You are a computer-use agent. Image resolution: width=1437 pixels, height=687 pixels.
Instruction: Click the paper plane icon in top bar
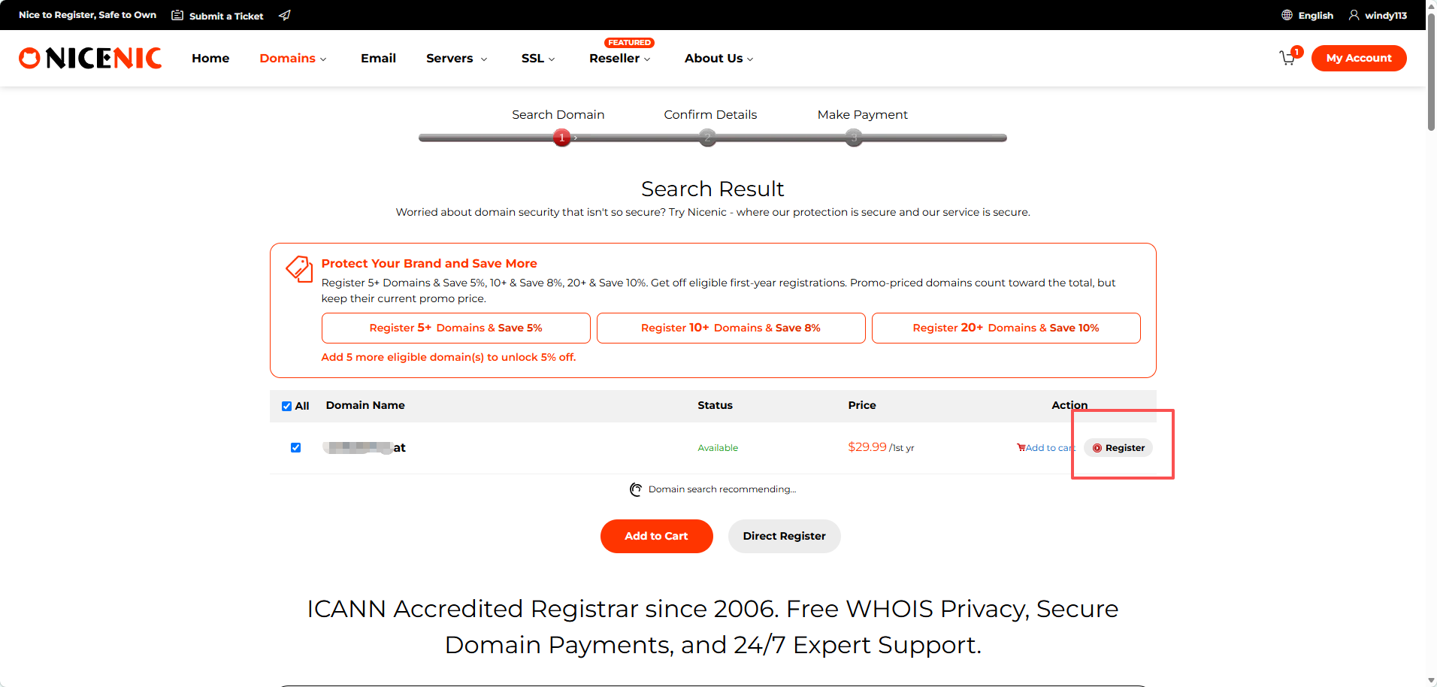tap(284, 15)
